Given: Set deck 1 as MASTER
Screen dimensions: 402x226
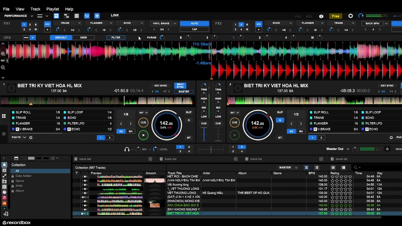Looking at the screenshot, I should 184,92.
